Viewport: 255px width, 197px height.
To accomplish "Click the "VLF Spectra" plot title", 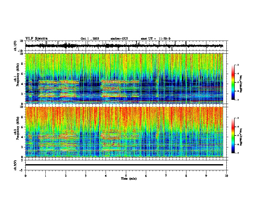I will 36,39.
